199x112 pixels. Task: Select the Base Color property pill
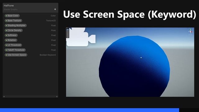[12, 16]
